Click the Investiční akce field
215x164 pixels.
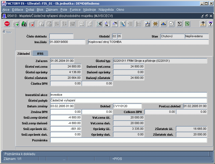pyautogui.click(x=128, y=95)
